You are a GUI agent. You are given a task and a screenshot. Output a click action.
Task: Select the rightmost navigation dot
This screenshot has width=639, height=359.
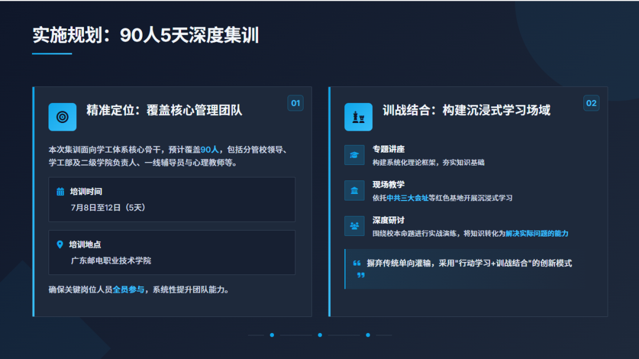(367, 335)
